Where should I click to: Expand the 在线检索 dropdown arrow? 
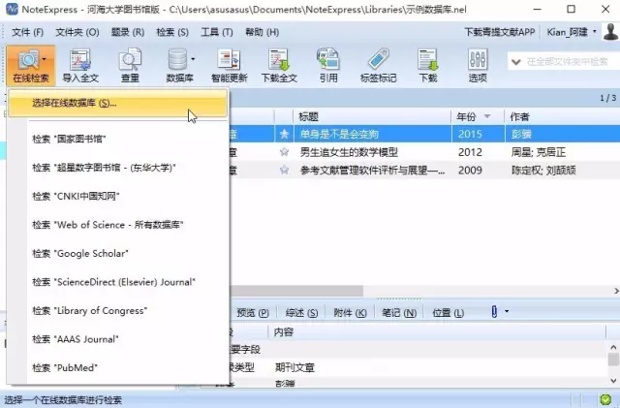tap(44, 59)
